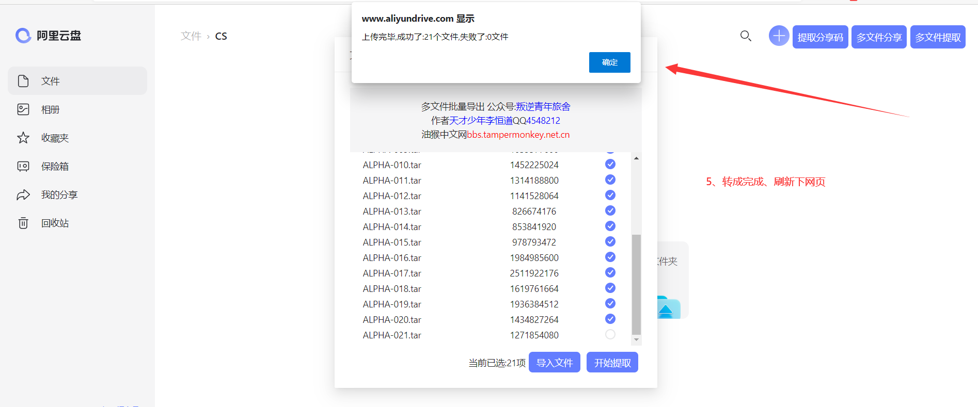Uncheck the ALPHA-010.tar checkbox
The width and height of the screenshot is (978, 407).
pos(610,164)
